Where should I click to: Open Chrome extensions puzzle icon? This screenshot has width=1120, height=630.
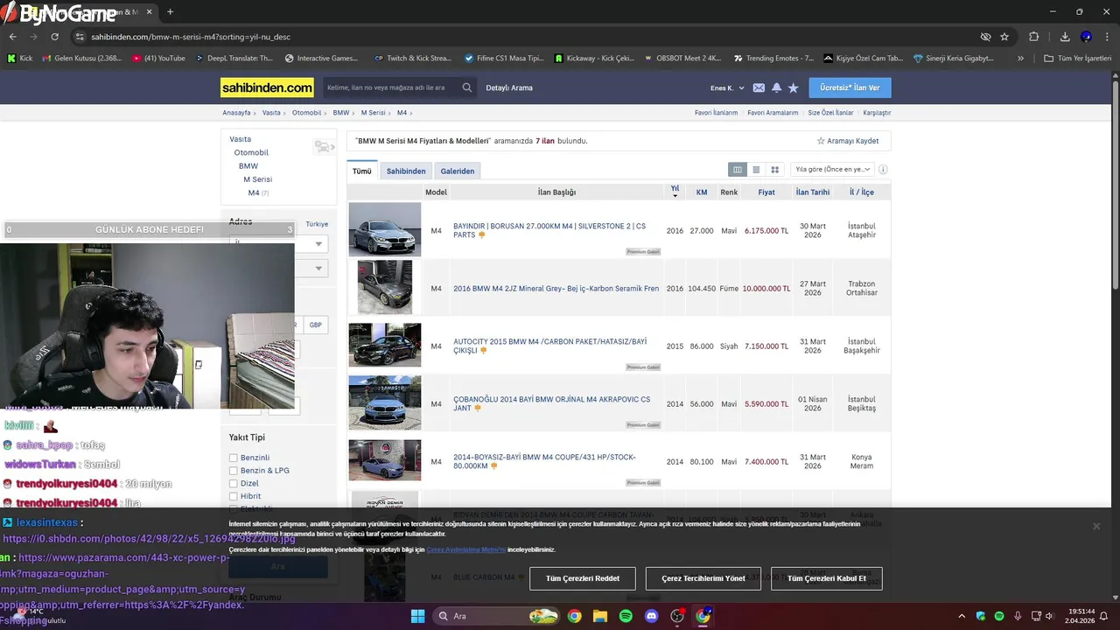pyautogui.click(x=1033, y=37)
